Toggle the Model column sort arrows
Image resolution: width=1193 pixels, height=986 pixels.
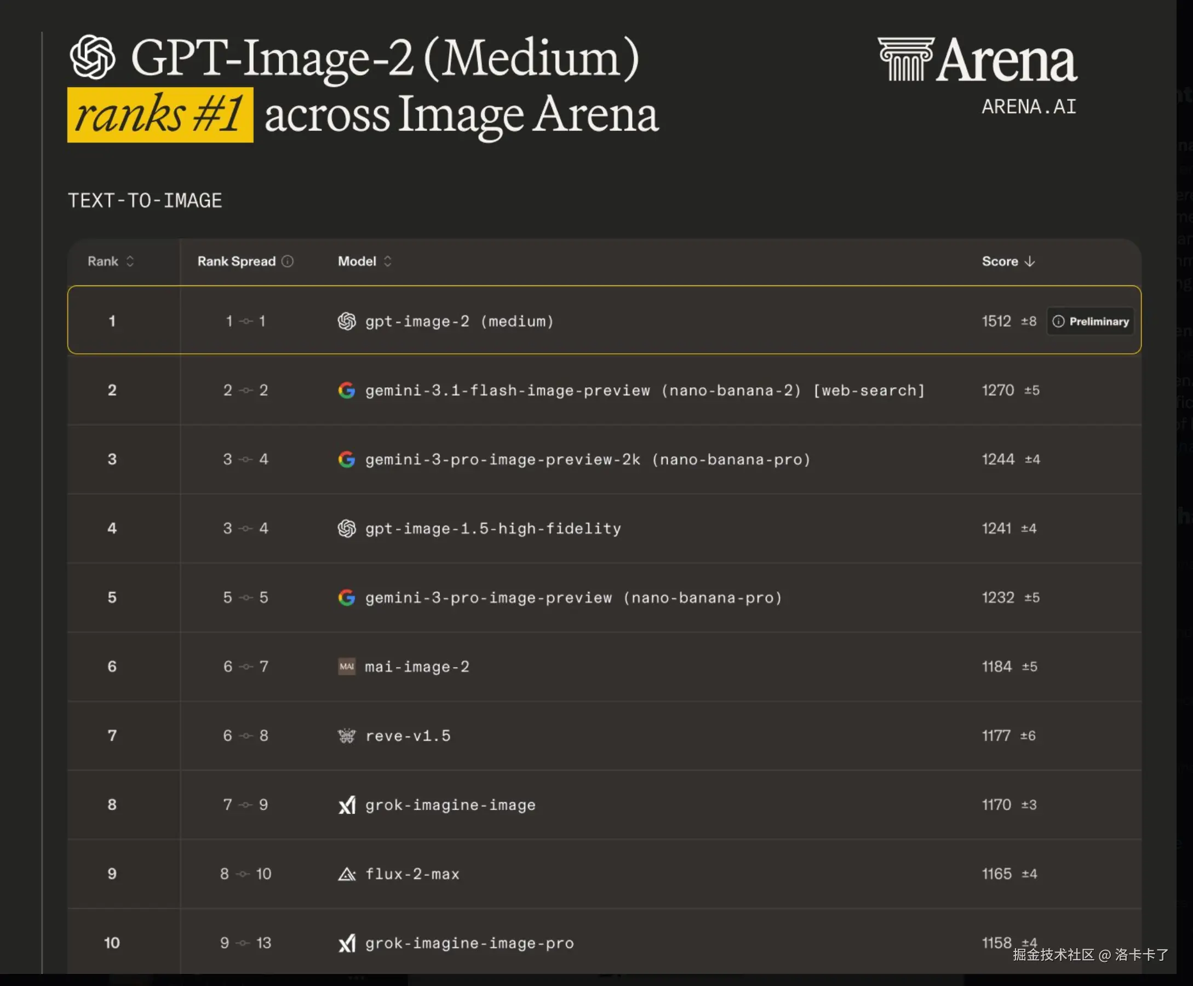(388, 261)
